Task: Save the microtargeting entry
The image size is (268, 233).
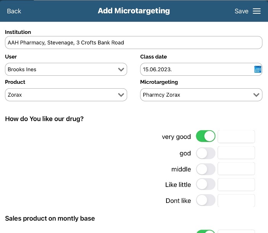Action: click(241, 11)
